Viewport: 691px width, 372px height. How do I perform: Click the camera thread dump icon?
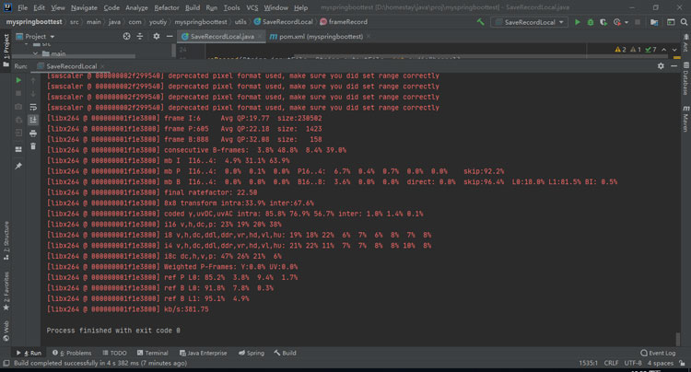tap(18, 107)
